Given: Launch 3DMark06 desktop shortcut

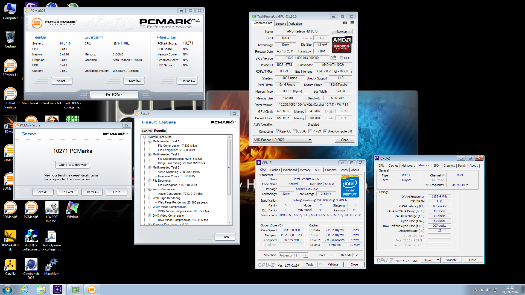Looking at the screenshot, I should coord(10,210).
